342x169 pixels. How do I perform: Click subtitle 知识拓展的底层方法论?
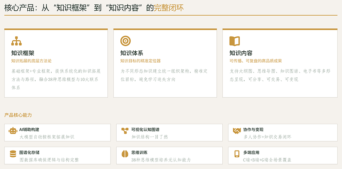tap(31, 61)
